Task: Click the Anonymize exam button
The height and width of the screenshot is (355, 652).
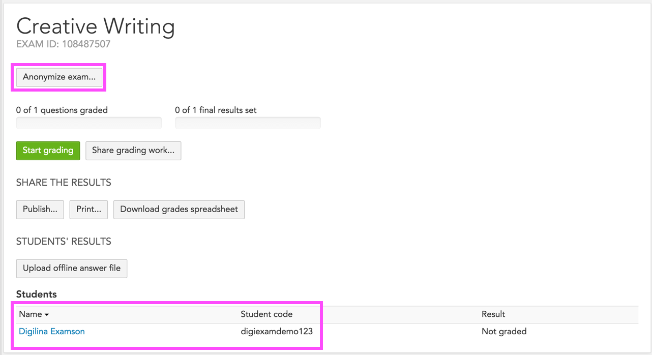Action: pos(59,77)
